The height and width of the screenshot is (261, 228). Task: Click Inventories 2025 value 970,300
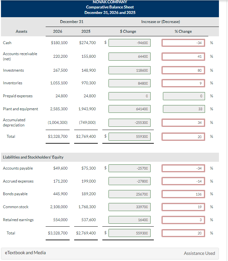point(89,83)
